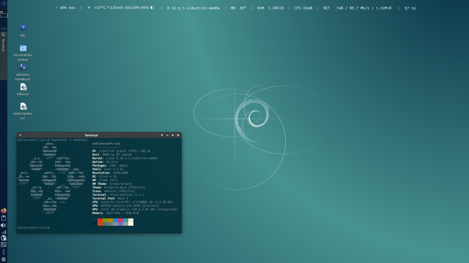
Task: Click the red color block in terminal
Action: pyautogui.click(x=100, y=220)
